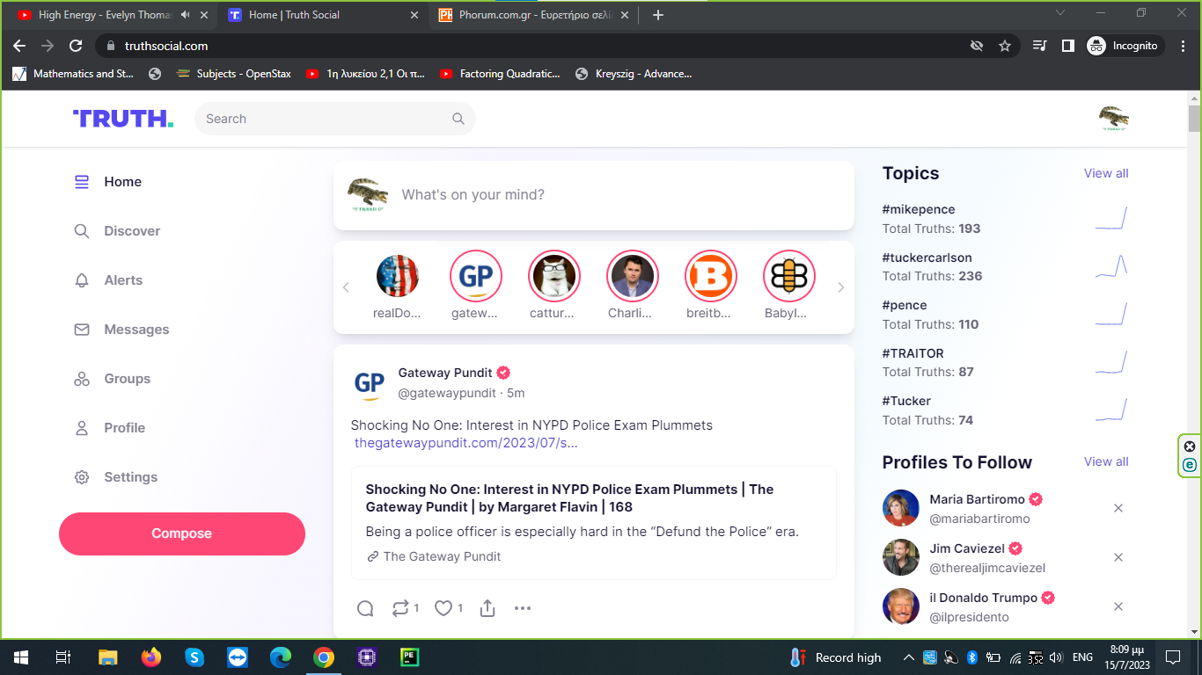
Task: Open thegatewaypundit.com article link
Action: click(x=466, y=443)
